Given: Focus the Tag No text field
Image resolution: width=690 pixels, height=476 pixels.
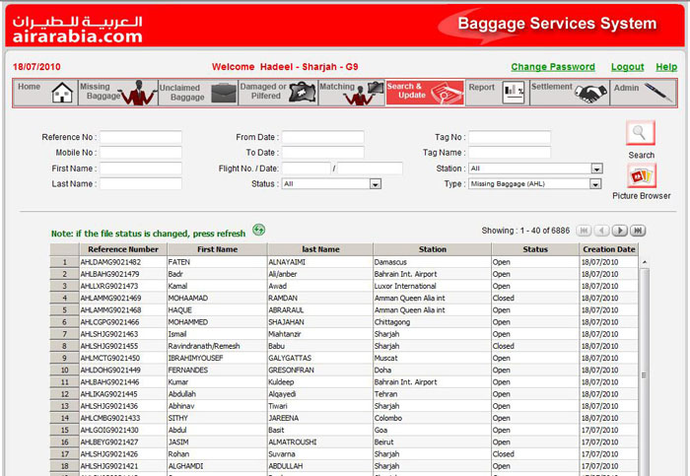Looking at the screenshot, I should pos(508,137).
